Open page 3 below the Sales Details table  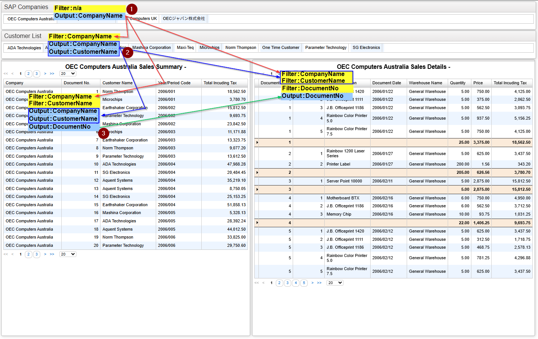[x=287, y=283]
